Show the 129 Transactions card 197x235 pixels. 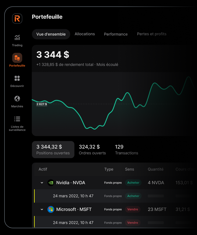coord(126,150)
